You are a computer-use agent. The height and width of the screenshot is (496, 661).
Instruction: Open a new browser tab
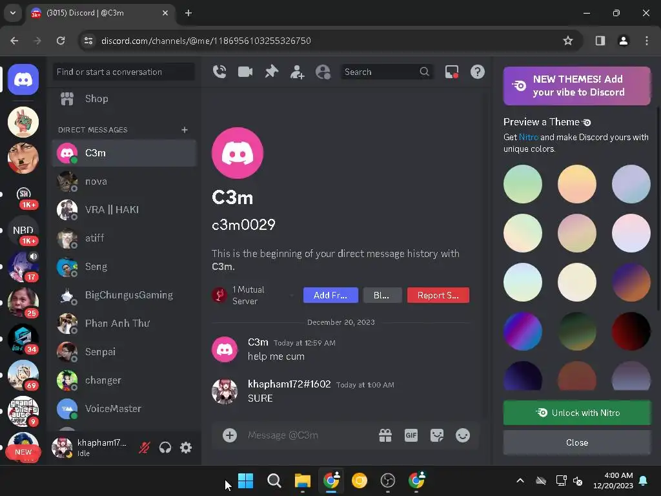[x=188, y=13]
